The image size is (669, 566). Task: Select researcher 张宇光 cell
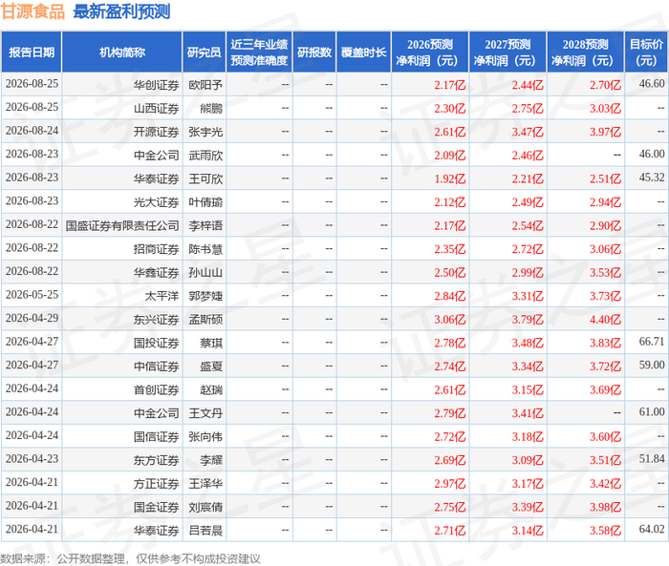[205, 132]
